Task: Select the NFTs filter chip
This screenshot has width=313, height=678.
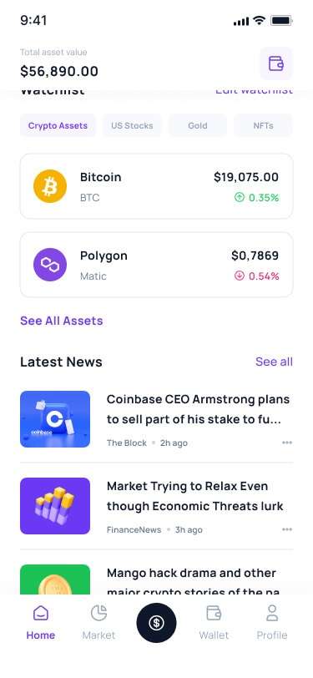Action: tap(263, 126)
